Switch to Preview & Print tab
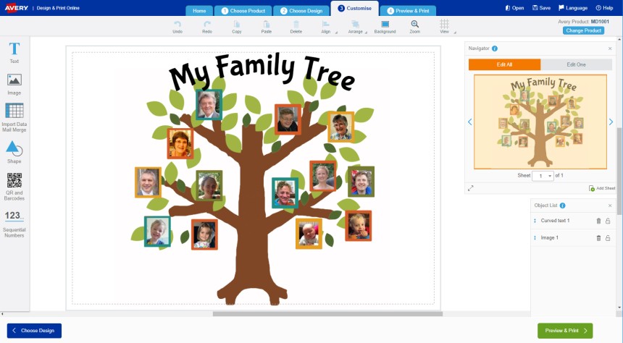The width and height of the screenshot is (623, 343). (408, 11)
